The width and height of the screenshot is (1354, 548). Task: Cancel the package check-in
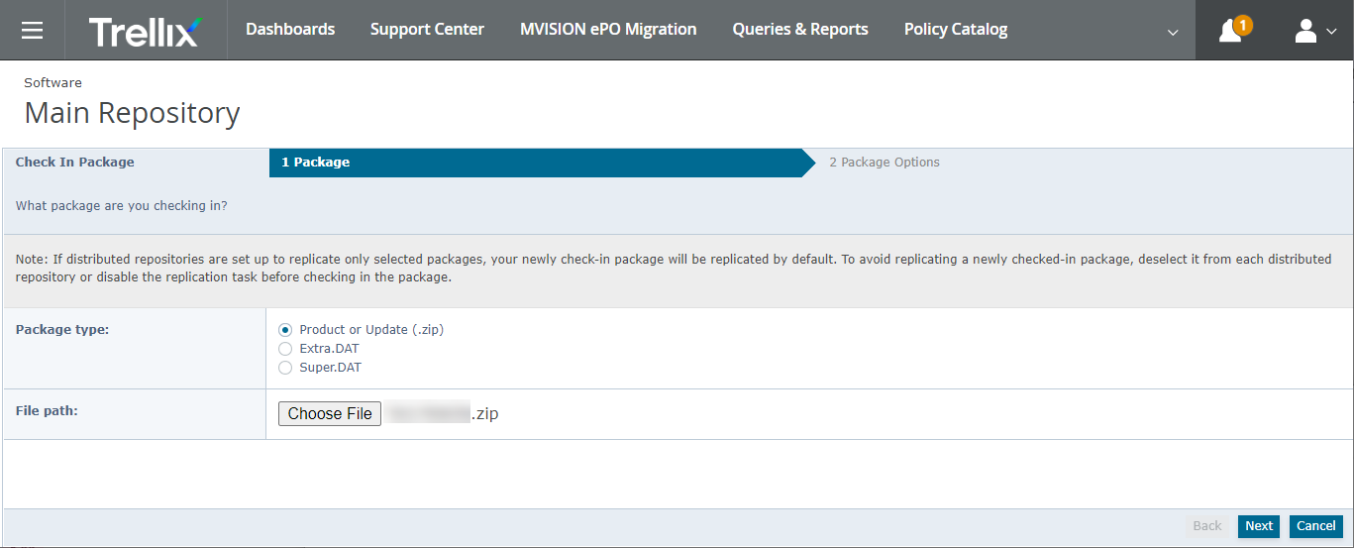click(1316, 526)
